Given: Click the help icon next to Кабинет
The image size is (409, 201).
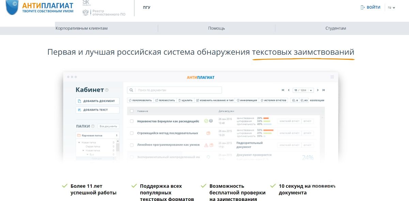Looking at the screenshot, I should (107, 90).
